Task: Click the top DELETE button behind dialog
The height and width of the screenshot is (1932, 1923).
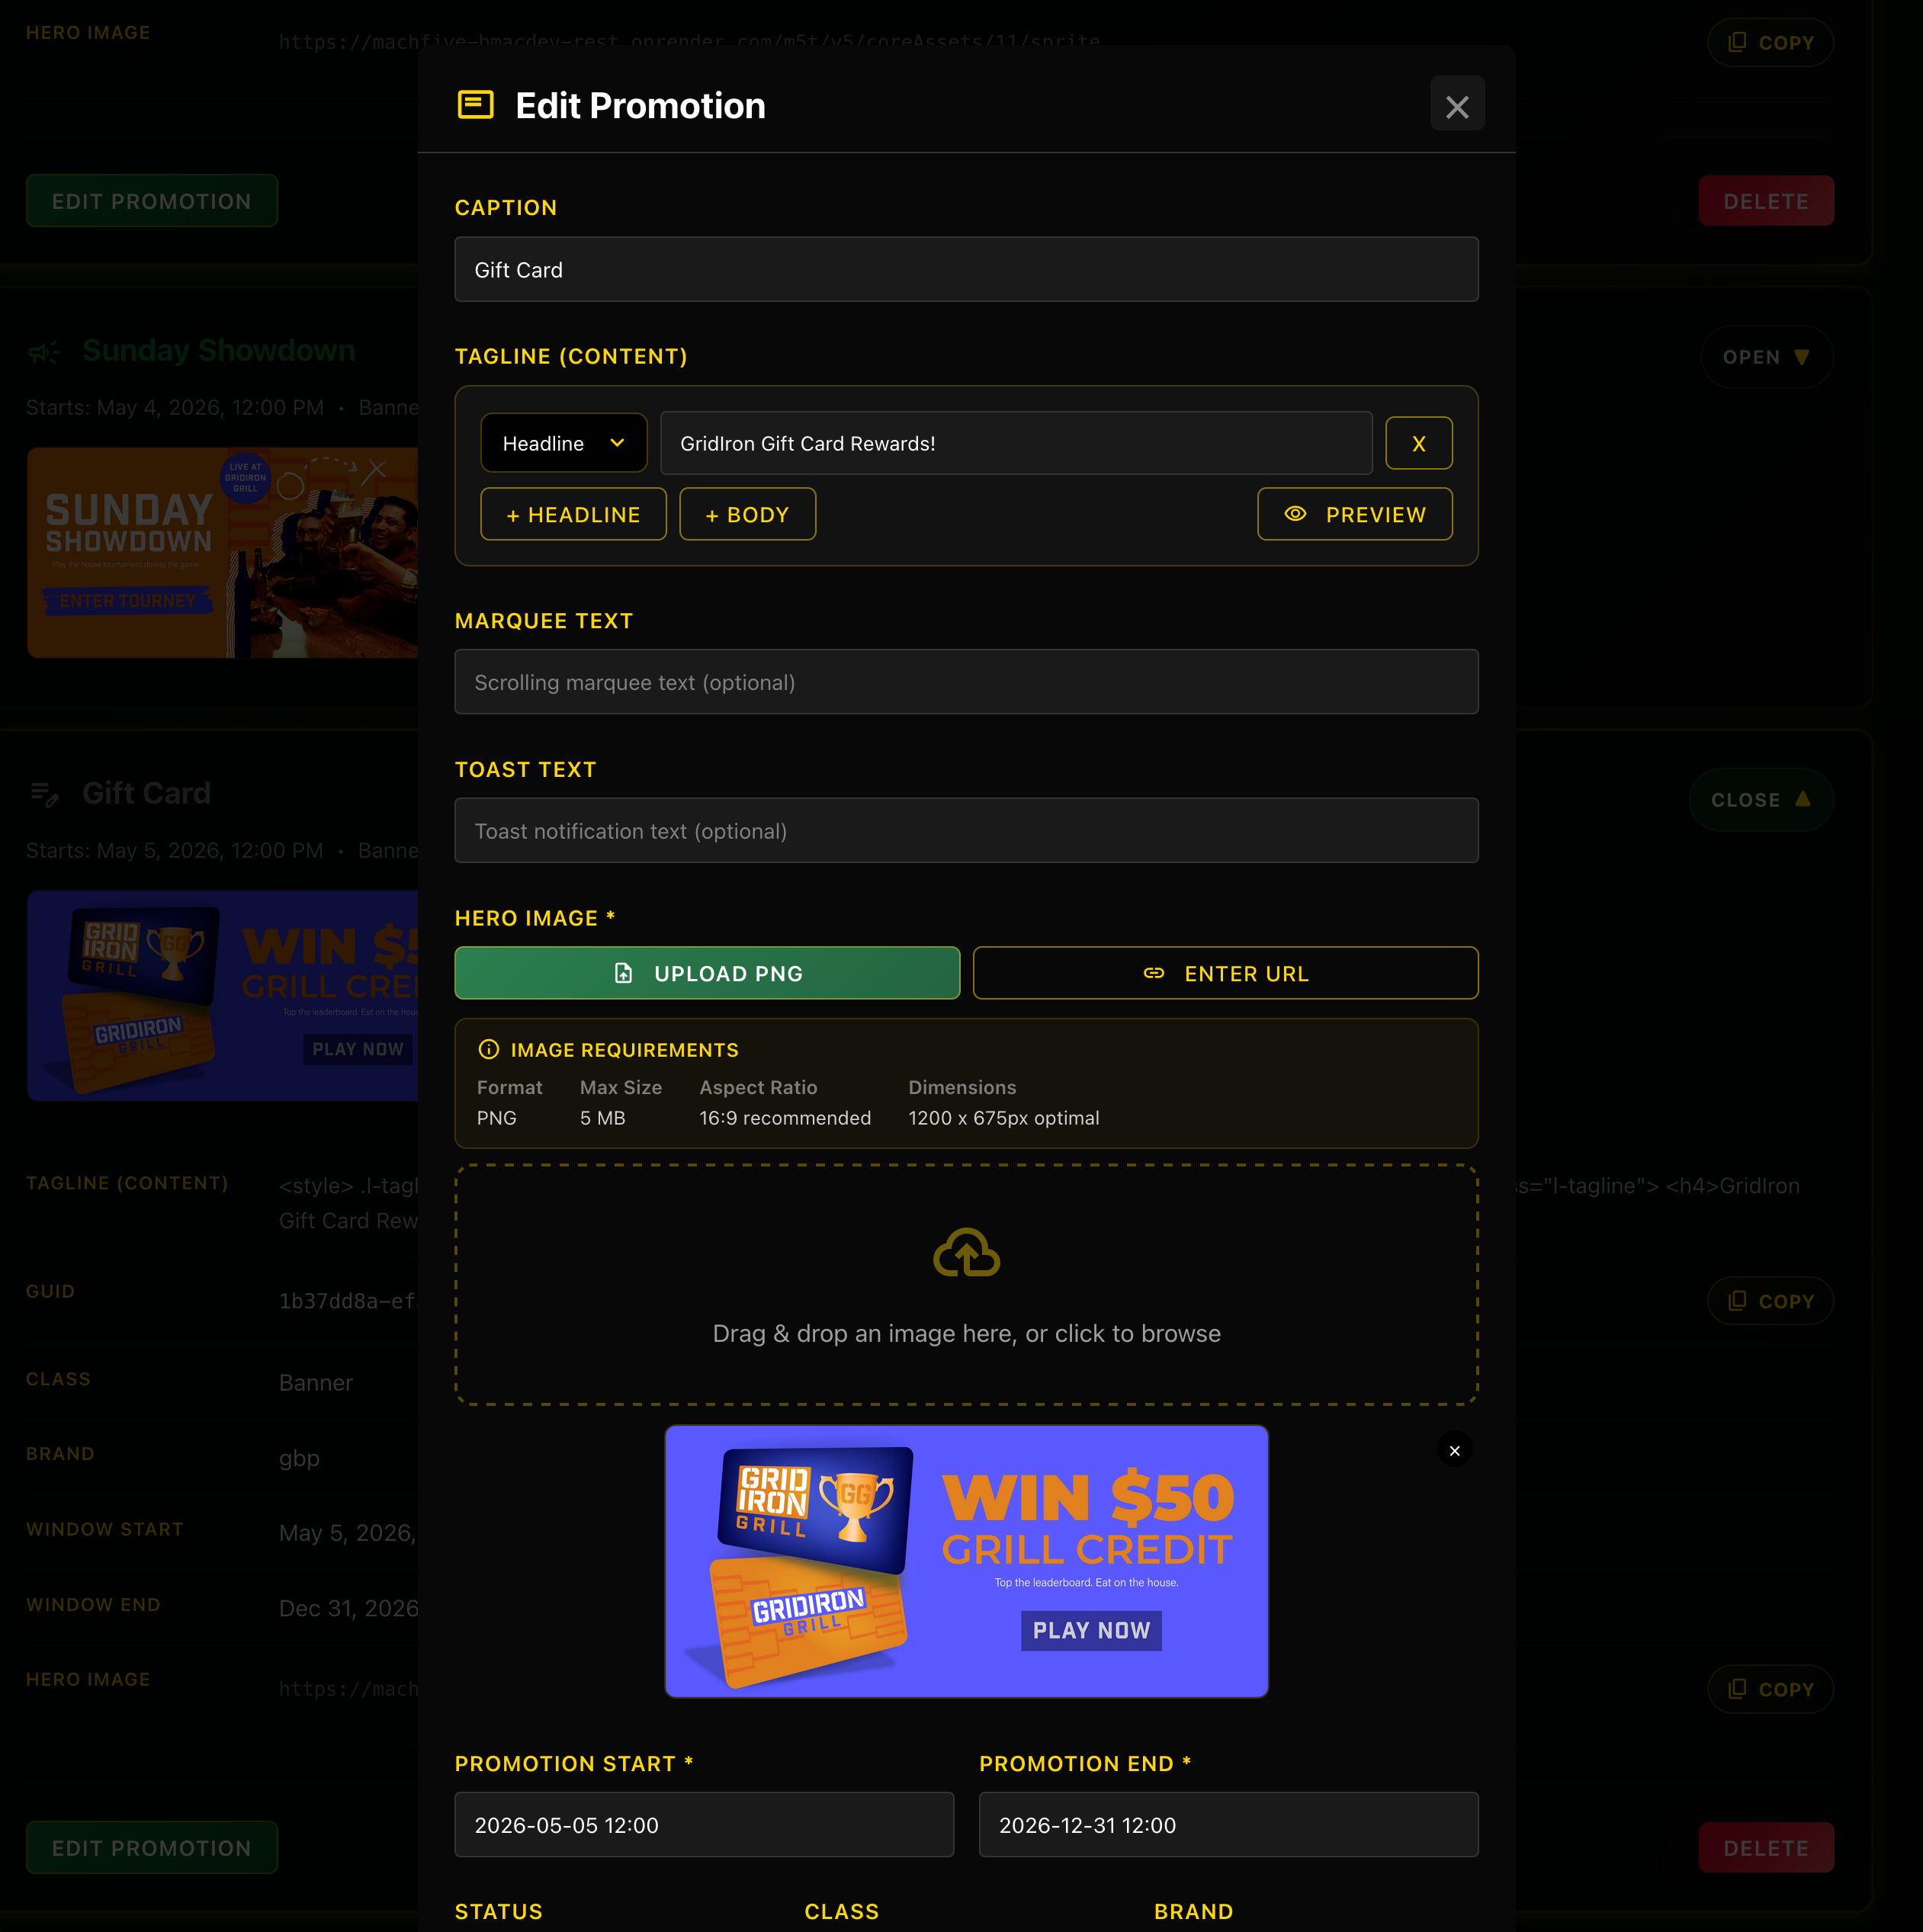Action: [x=1766, y=201]
